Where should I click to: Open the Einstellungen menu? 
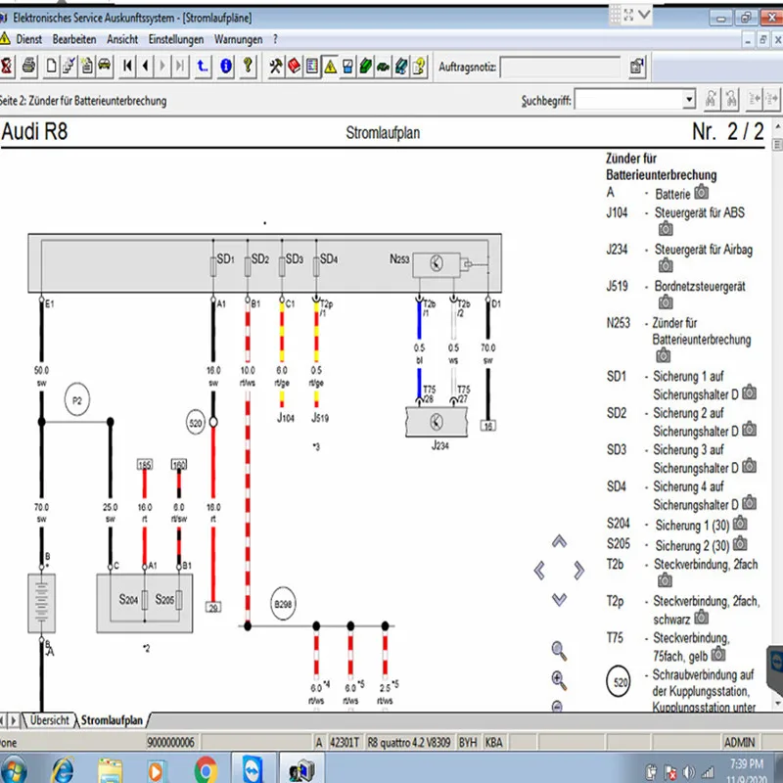click(176, 39)
